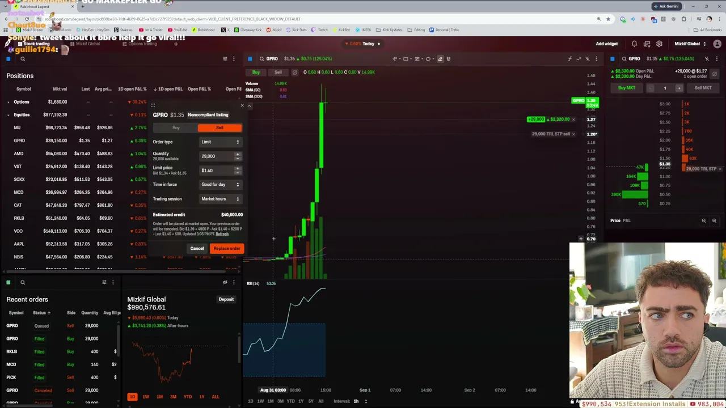Open the user profile avatar icon
The height and width of the screenshot is (408, 726).
point(717,44)
